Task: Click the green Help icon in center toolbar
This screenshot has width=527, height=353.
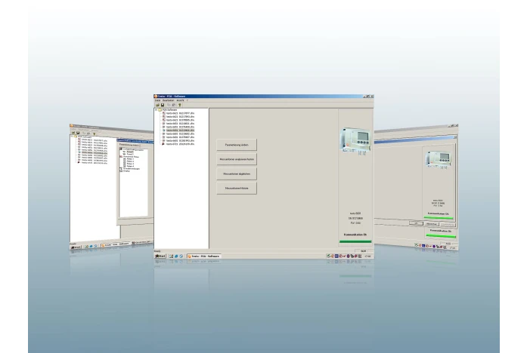Action: 180,105
